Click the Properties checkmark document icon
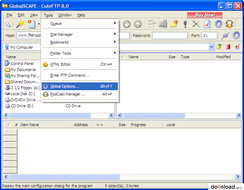This screenshot has height=190, width=244. tap(207, 24)
